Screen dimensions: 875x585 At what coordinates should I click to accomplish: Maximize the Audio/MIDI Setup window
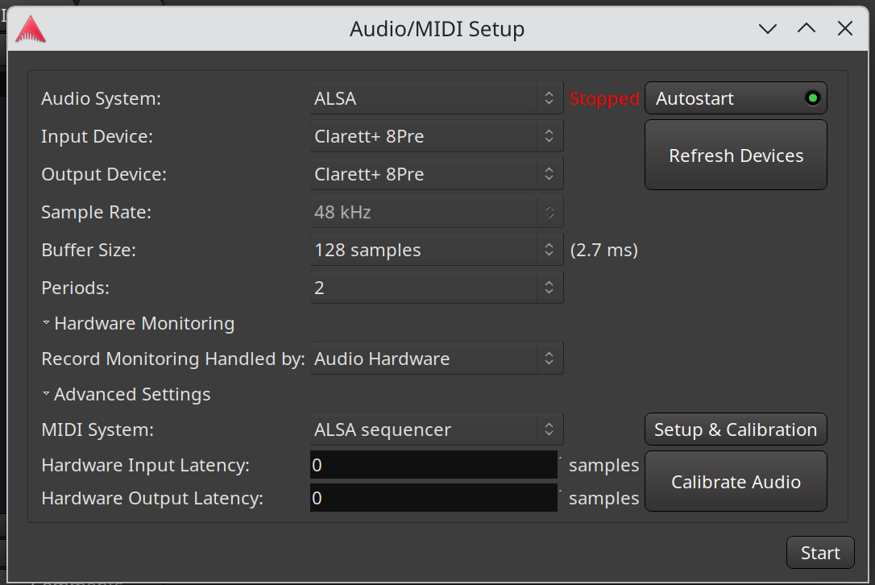pyautogui.click(x=807, y=29)
